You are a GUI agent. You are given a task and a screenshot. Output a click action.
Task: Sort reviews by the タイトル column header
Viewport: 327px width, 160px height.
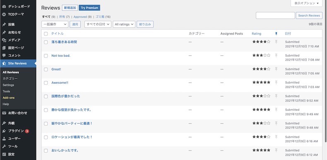click(x=58, y=33)
